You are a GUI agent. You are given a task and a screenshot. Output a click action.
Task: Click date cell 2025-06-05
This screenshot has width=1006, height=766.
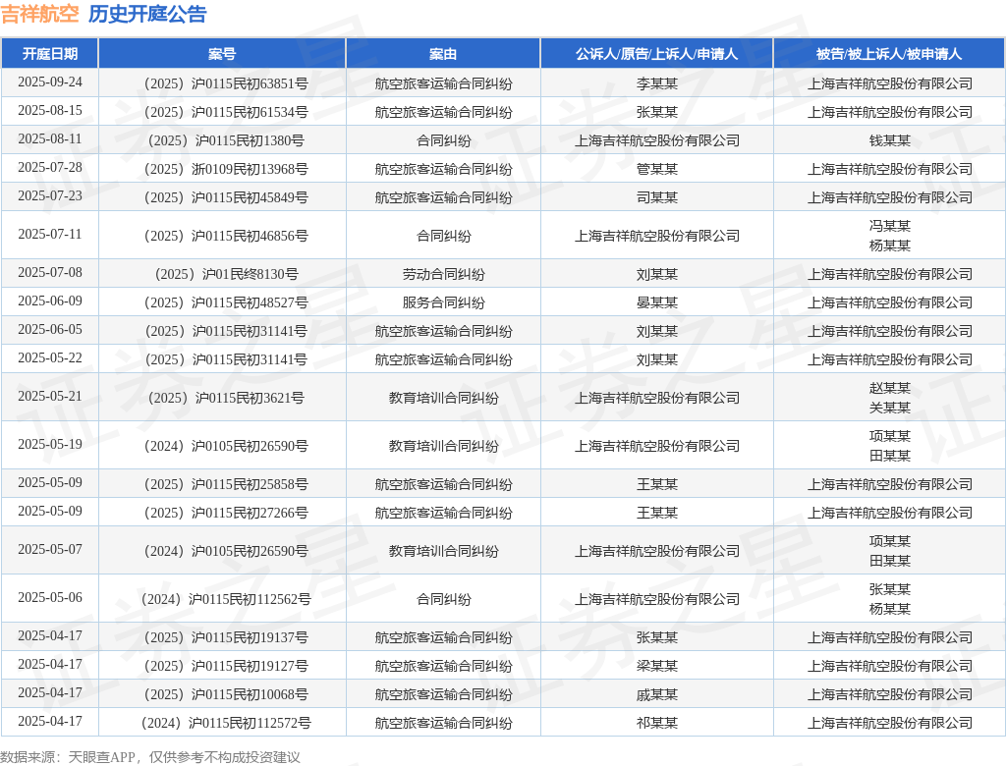(x=50, y=329)
